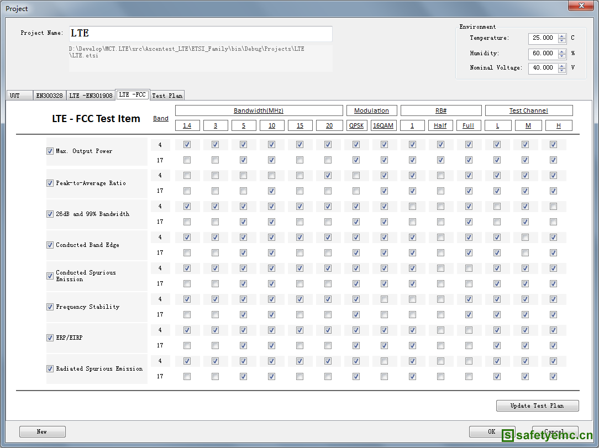The height and width of the screenshot is (448, 599).
Task: Click the Full RB column header
Action: 469,125
